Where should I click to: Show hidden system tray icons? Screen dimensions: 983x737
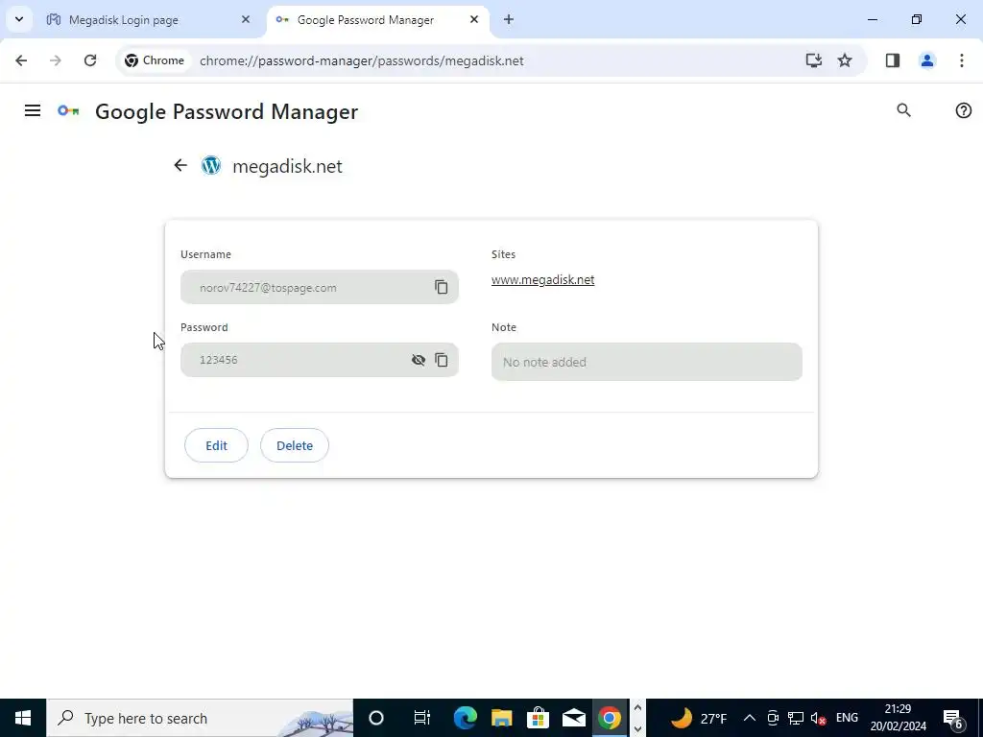click(749, 718)
